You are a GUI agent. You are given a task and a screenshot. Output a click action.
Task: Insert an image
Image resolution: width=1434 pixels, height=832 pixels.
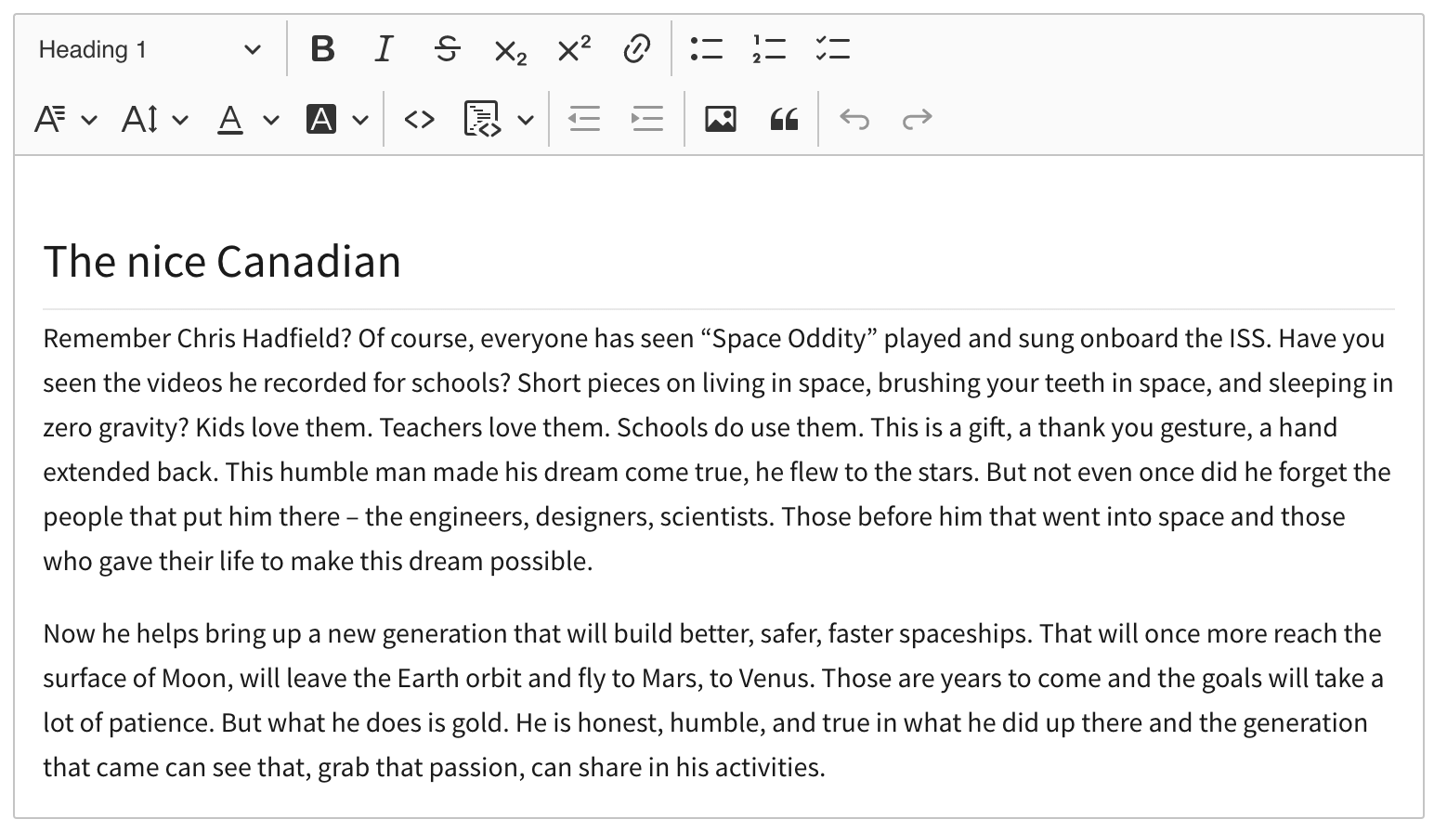721,119
